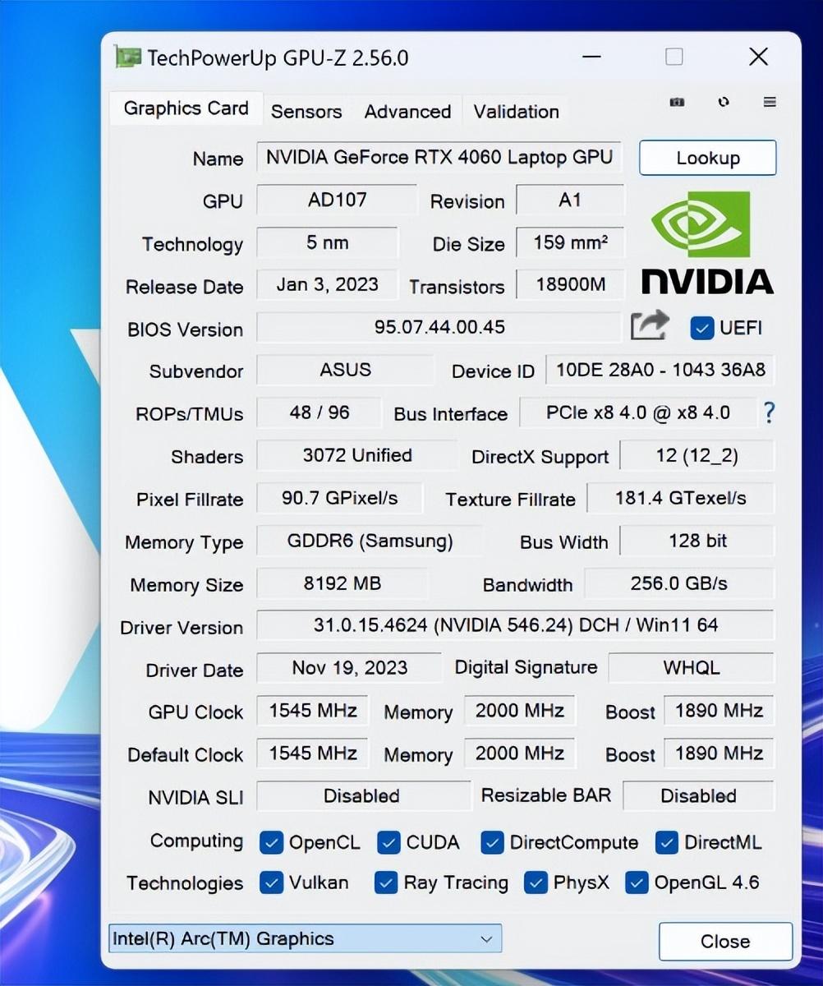Click the BIOS Version field 95.07.44.00.45
823x986 pixels.
tap(439, 327)
